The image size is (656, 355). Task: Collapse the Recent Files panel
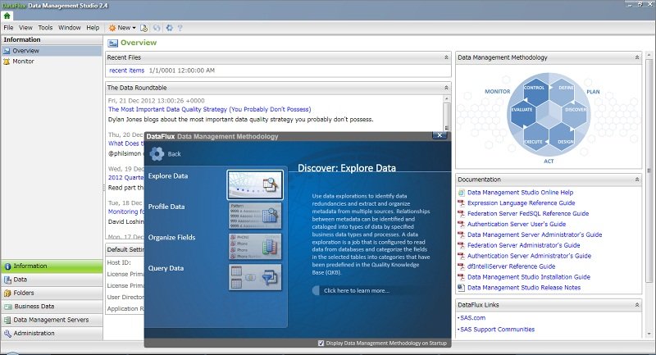click(446, 57)
